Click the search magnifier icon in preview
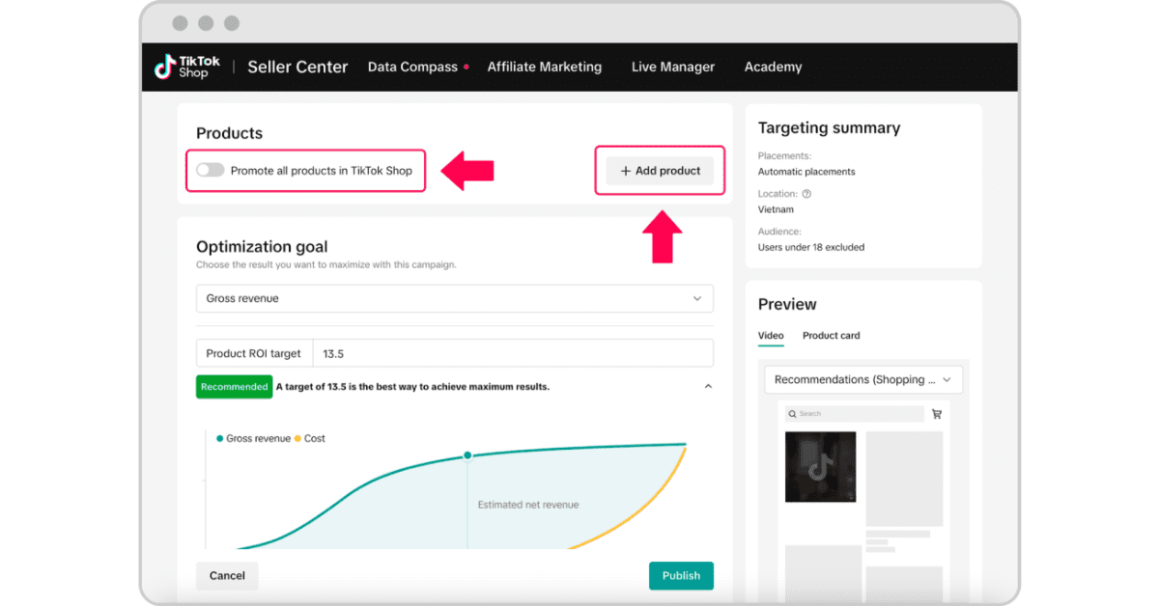 pos(792,414)
